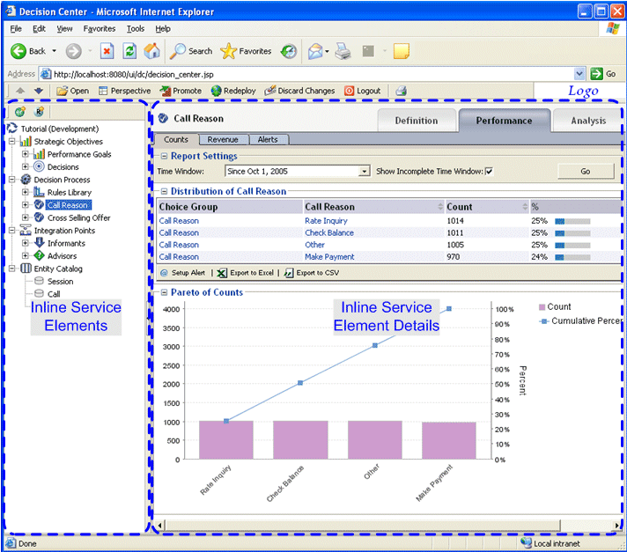Viewport: 627px width, 552px height.
Task: Open the Favorites star button
Action: tap(246, 51)
